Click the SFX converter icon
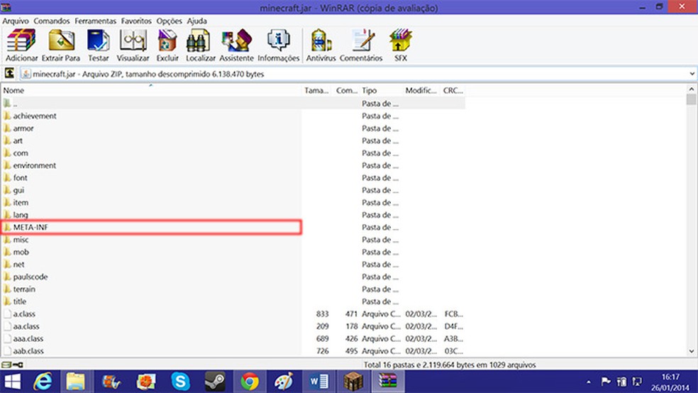The width and height of the screenshot is (698, 393). point(401,45)
